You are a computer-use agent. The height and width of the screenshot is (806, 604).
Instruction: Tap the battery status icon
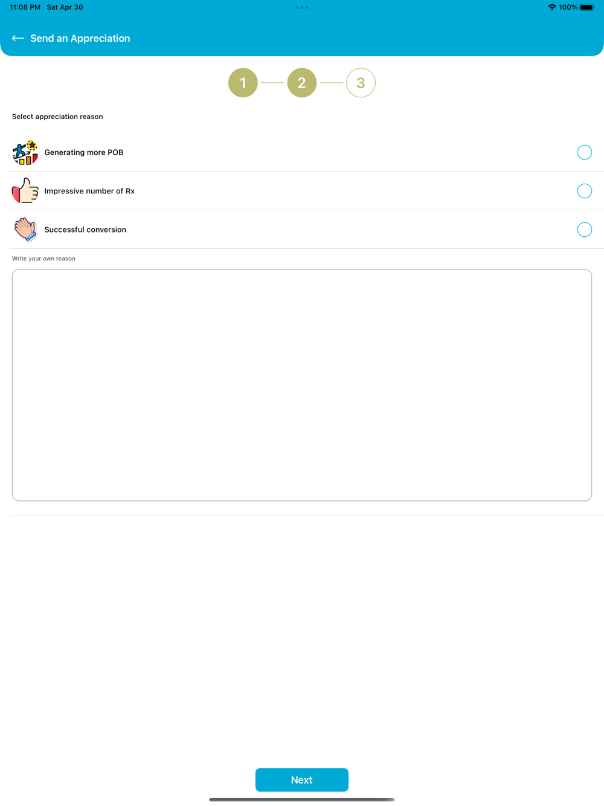click(x=587, y=7)
